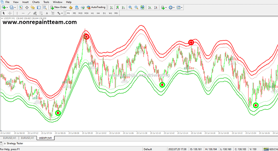278x151 pixels.
Task: Expand the New Chart dropdown arrow
Action: click(7, 8)
